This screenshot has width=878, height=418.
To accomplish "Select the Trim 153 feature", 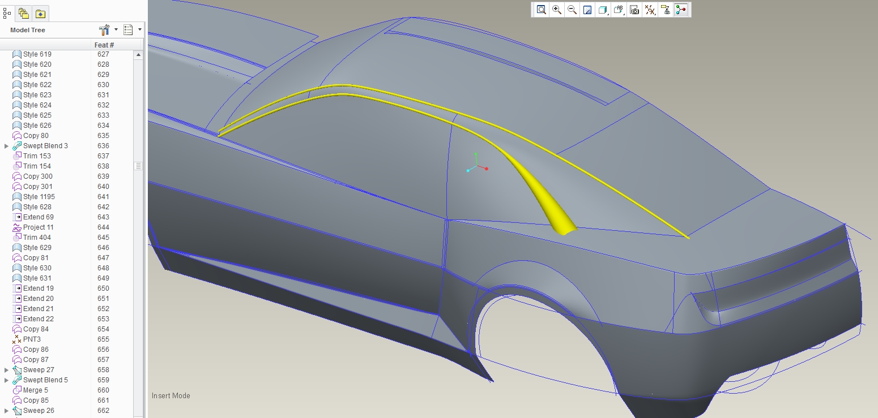I will pyautogui.click(x=37, y=156).
